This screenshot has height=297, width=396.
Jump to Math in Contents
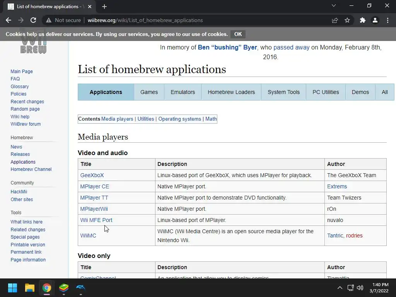[x=211, y=119]
